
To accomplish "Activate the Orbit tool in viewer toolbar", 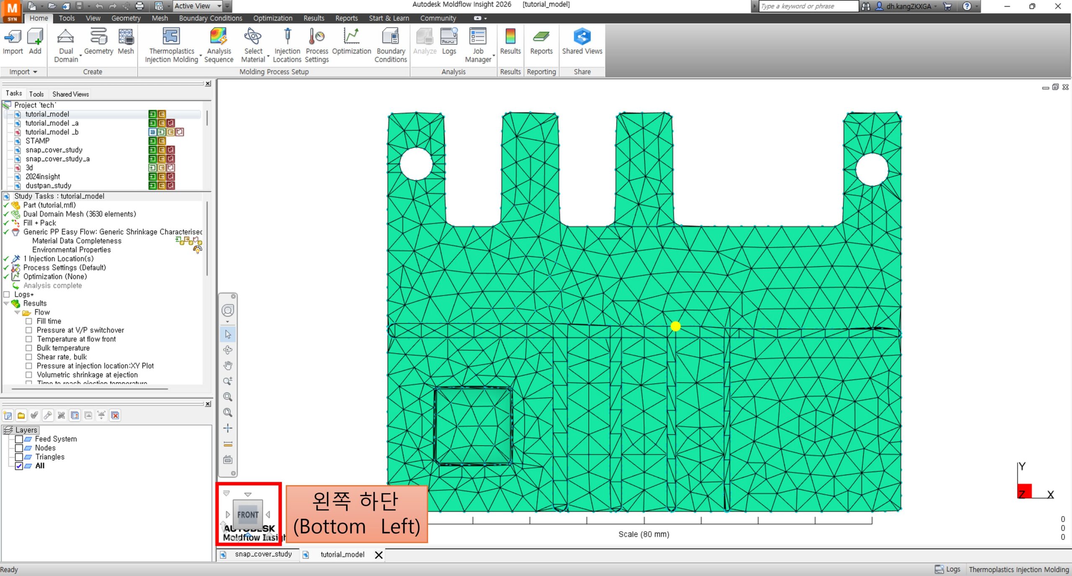I will point(228,350).
